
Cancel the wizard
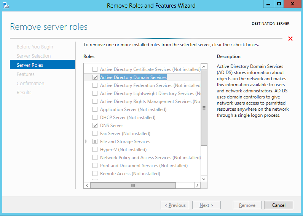279,205
